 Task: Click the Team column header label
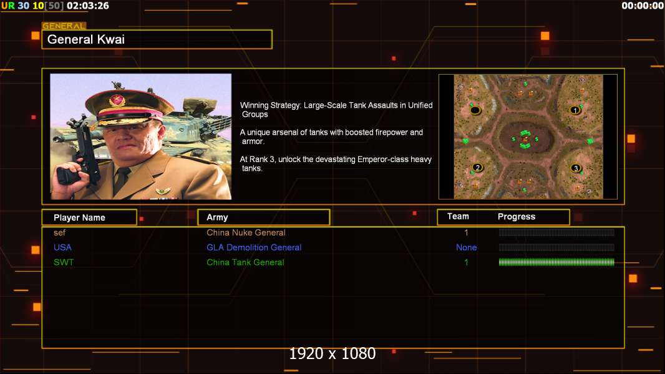tap(458, 216)
